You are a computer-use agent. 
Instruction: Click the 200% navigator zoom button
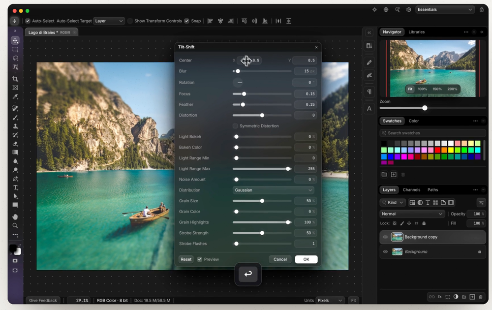click(452, 89)
